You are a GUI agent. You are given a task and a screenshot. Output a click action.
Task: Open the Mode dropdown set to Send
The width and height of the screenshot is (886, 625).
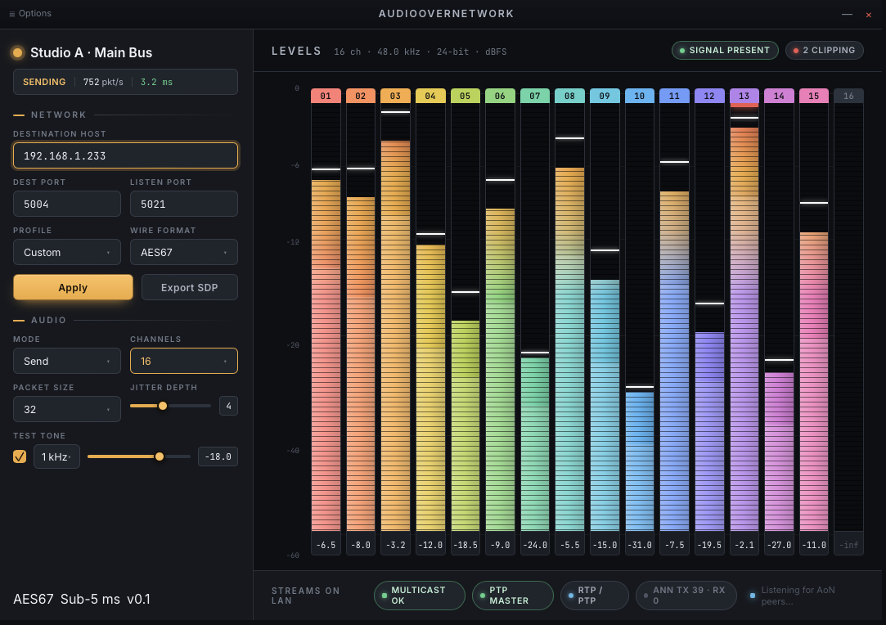[67, 361]
